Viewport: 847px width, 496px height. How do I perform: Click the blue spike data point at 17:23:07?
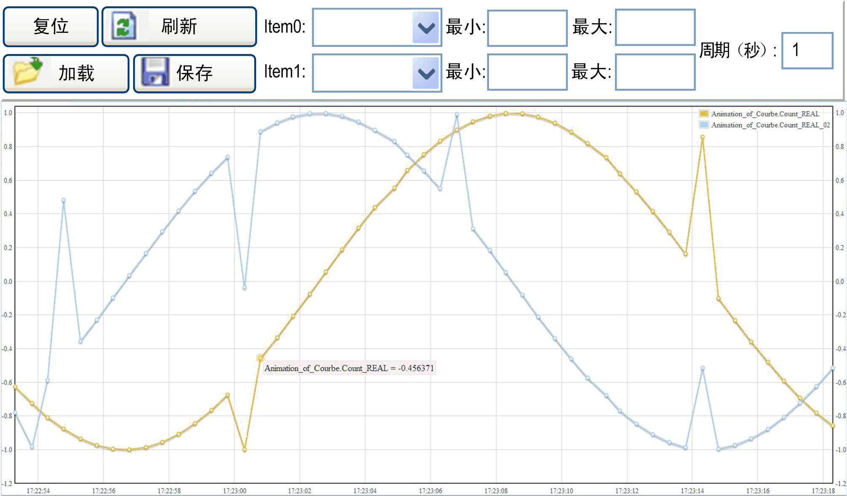click(x=457, y=115)
